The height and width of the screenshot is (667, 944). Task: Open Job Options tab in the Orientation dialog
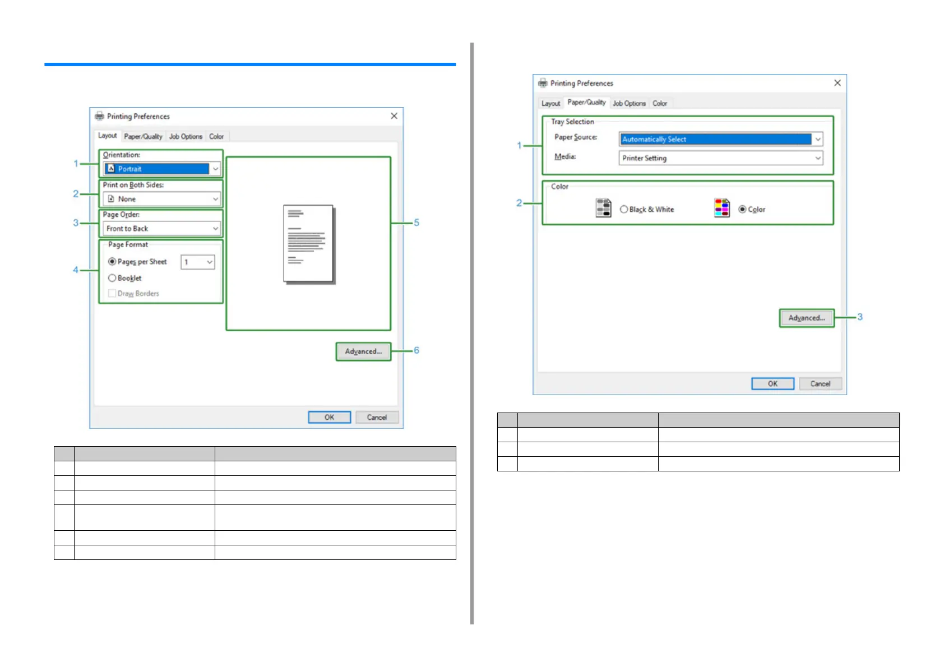point(186,137)
